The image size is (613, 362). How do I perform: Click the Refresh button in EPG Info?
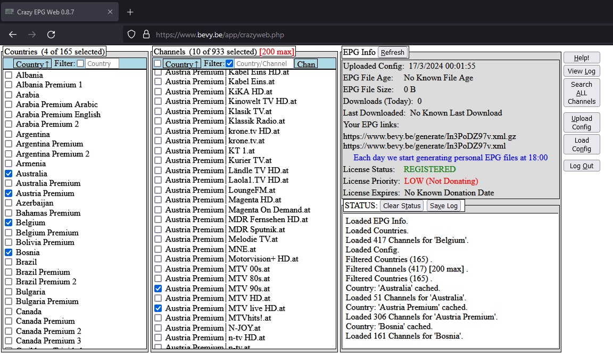[393, 52]
